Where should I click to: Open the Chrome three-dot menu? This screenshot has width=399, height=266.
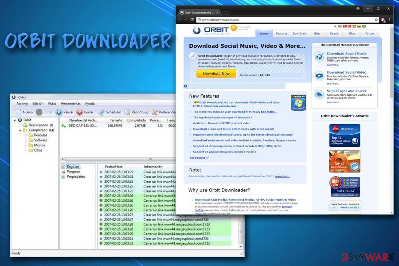(x=389, y=20)
